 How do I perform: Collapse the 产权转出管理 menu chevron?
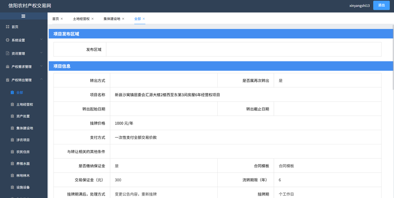point(41,80)
